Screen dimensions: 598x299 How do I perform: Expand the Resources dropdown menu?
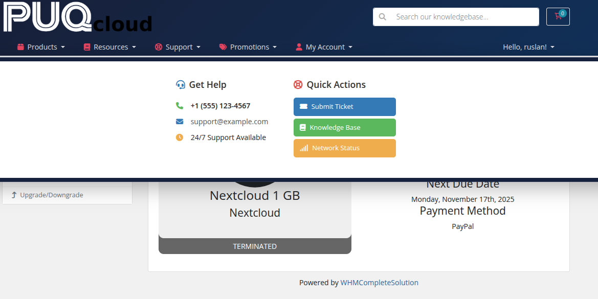[110, 47]
